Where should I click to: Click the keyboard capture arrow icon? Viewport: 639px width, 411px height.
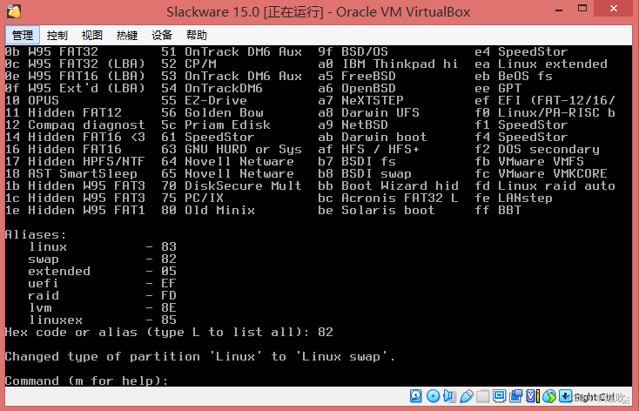pos(565,396)
